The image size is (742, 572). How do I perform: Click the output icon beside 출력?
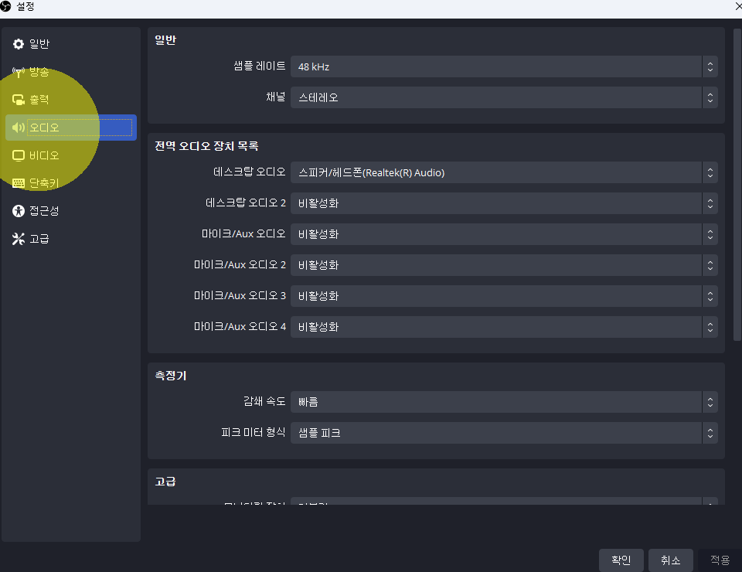[18, 100]
